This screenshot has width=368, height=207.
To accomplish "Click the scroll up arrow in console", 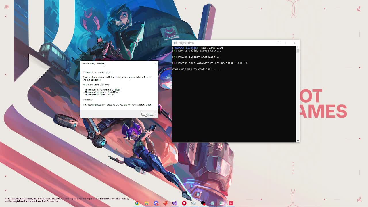I will tap(298, 48).
